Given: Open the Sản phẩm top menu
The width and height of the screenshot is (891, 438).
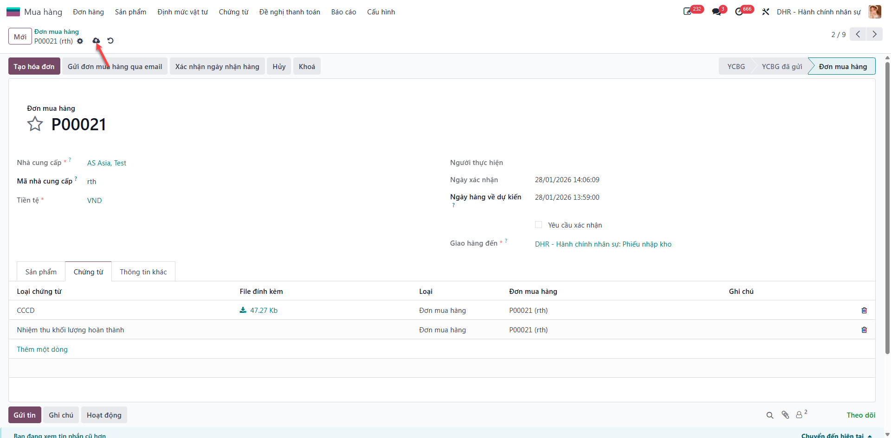Looking at the screenshot, I should [130, 12].
